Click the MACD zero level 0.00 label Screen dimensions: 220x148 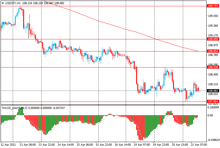(x=210, y=115)
